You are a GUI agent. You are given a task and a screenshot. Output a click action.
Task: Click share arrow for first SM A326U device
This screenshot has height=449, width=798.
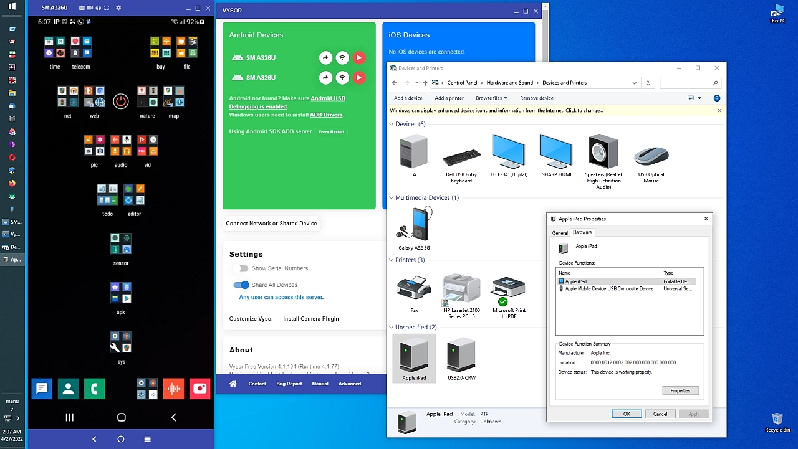point(325,58)
